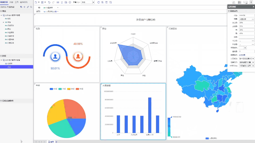This screenshot has height=143, width=255.
Task: Click the ellipsis button in 标题 field
Action: coord(253,19)
